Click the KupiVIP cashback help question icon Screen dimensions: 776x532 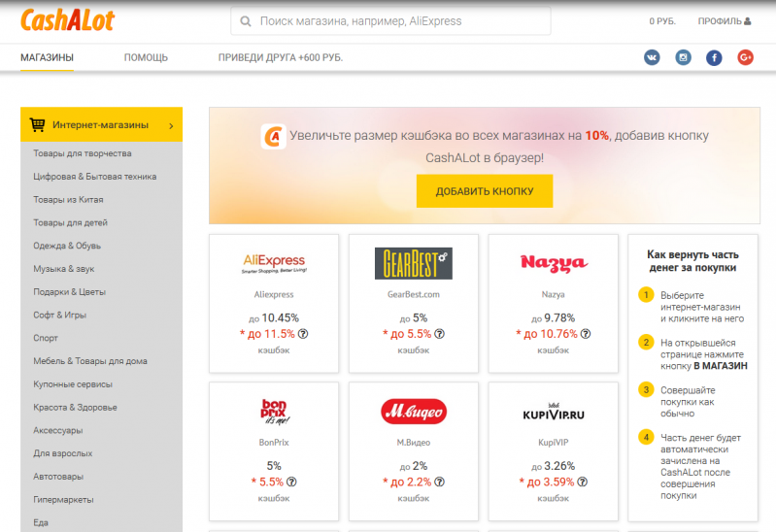tap(583, 482)
